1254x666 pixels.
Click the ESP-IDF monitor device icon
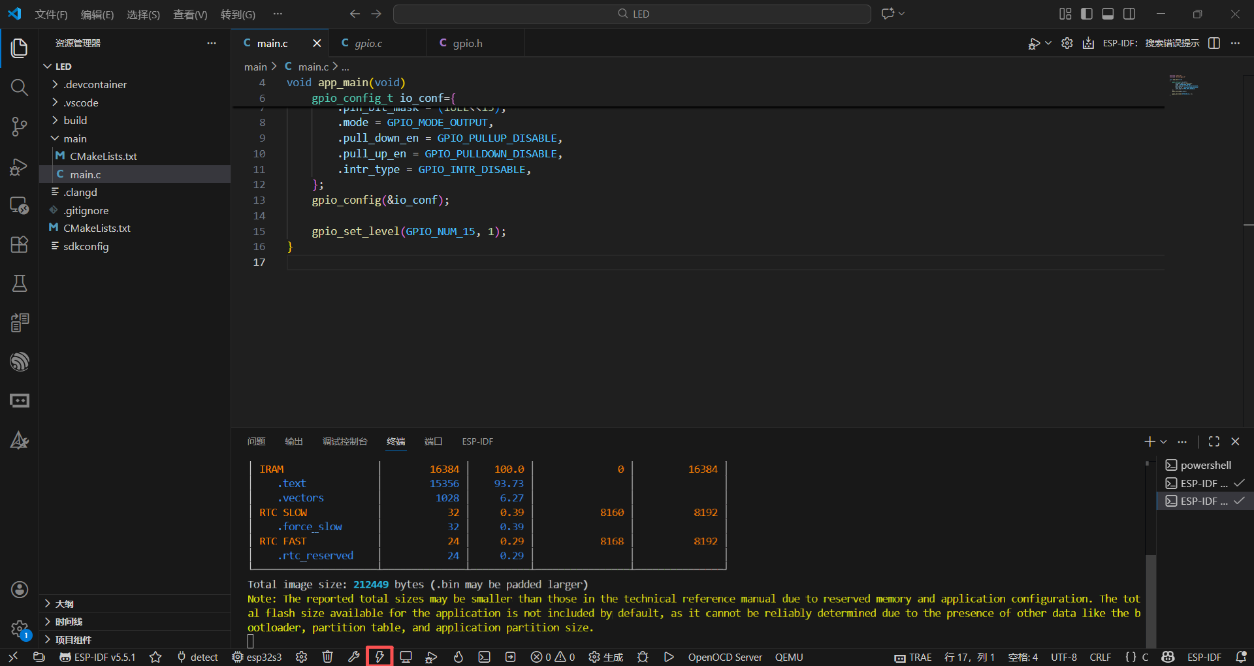coord(406,657)
